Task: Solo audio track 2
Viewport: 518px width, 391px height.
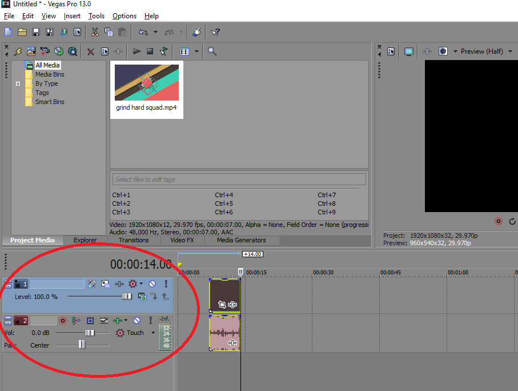Action: pyautogui.click(x=150, y=320)
